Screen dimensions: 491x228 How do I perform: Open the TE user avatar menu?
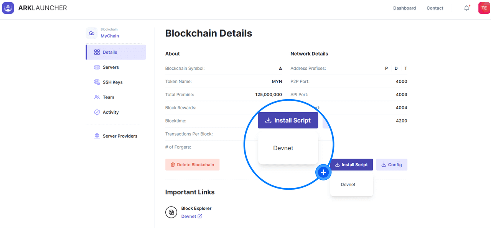pos(484,8)
